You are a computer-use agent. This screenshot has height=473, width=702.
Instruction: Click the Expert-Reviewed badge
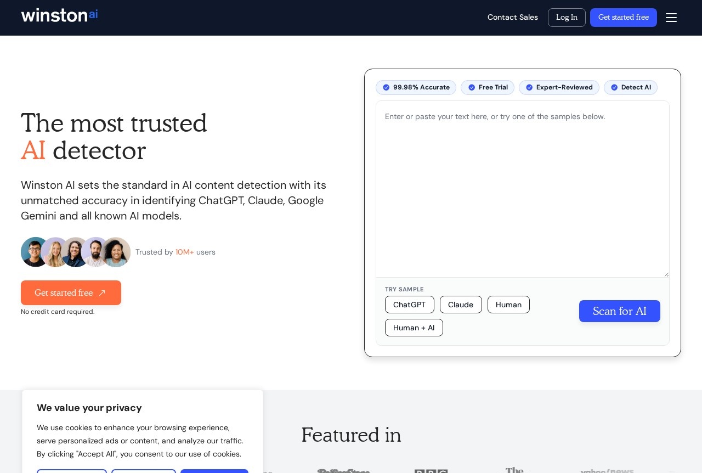coord(559,87)
